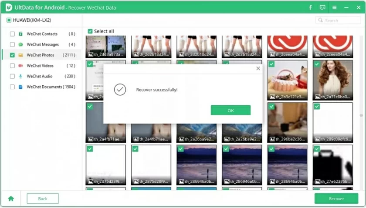Toggle the Select all checkbox

90,31
